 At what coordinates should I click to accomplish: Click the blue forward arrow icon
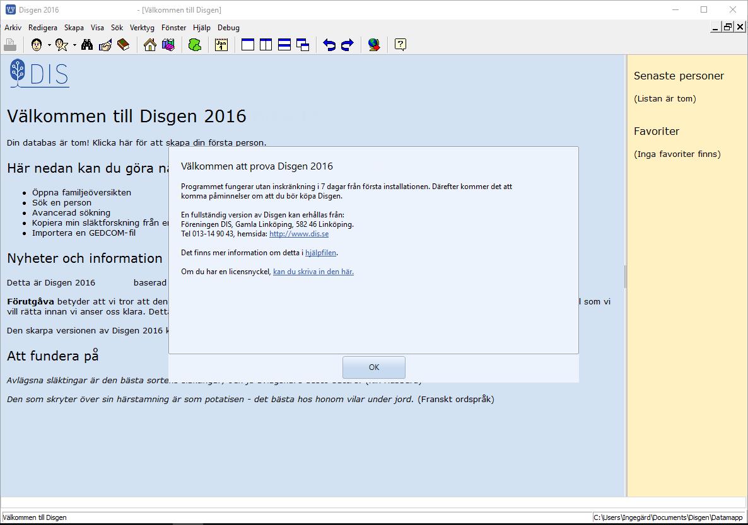point(348,45)
